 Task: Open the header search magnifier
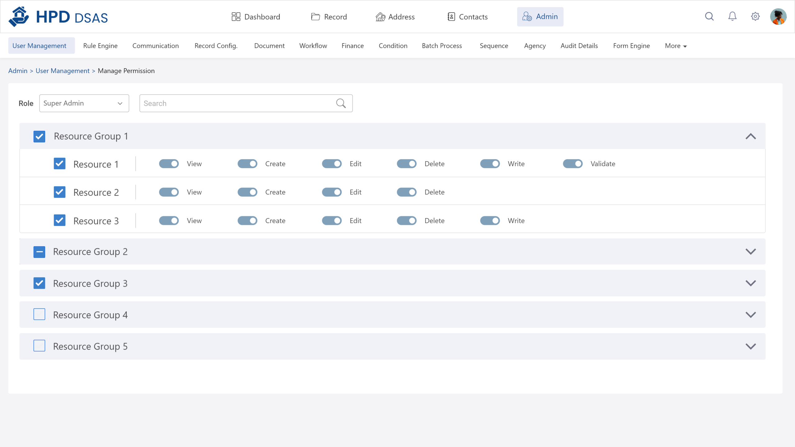click(709, 16)
